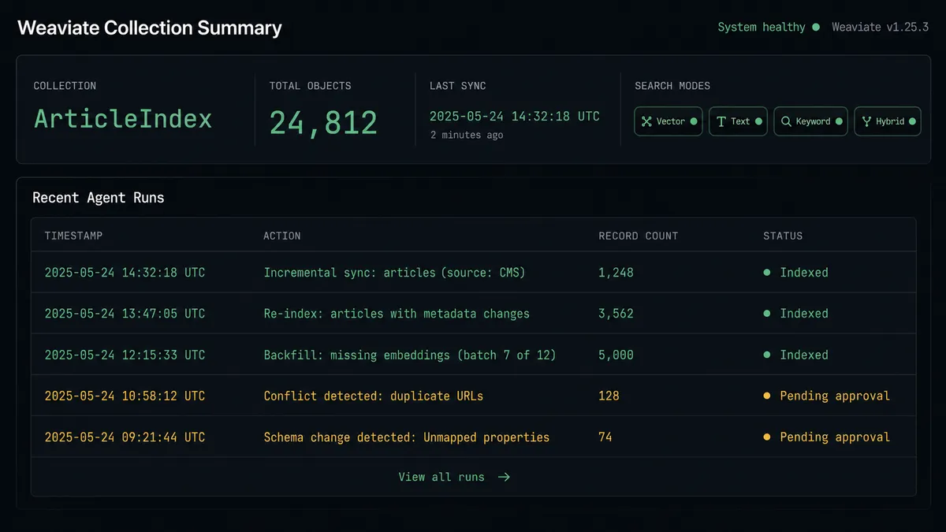946x532 pixels.
Task: Toggle the Text mode indicator dot
Action: tap(758, 121)
